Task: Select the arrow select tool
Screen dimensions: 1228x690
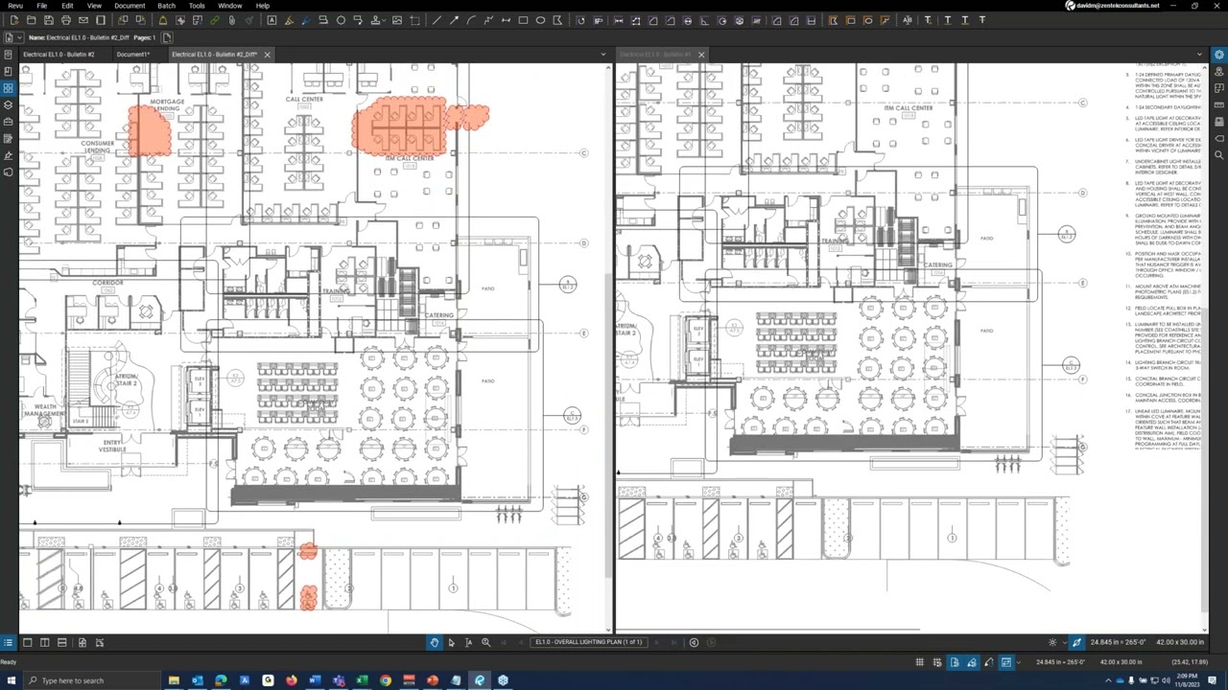Action: click(451, 642)
